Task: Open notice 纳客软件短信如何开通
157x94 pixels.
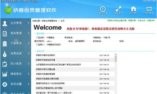Action: tap(46, 60)
